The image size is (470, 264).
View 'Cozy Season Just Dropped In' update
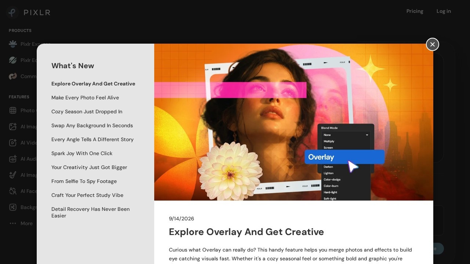(x=87, y=111)
